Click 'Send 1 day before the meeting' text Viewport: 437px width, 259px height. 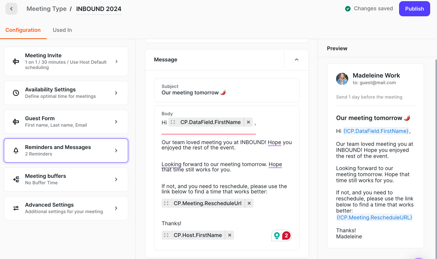click(369, 97)
